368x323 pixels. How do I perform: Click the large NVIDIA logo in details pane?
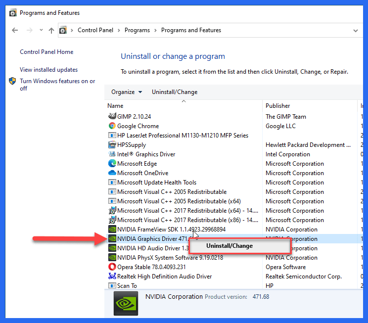tap(126, 303)
